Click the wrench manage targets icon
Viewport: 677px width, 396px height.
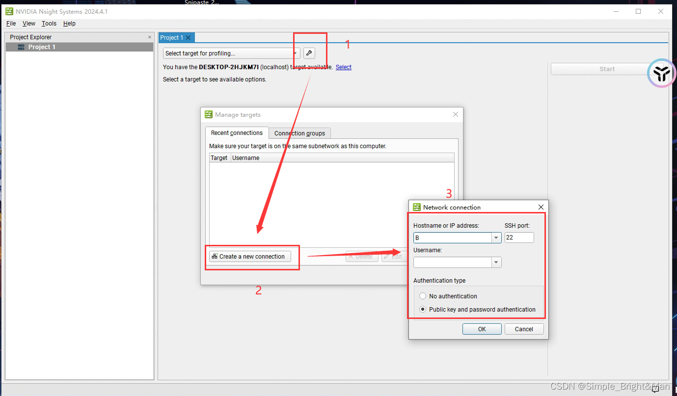click(x=309, y=53)
